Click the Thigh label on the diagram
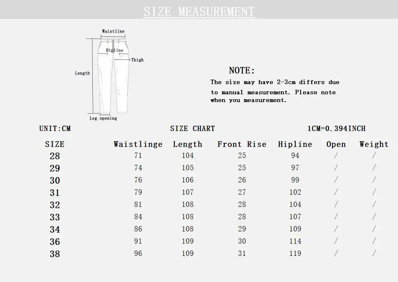 [137, 60]
